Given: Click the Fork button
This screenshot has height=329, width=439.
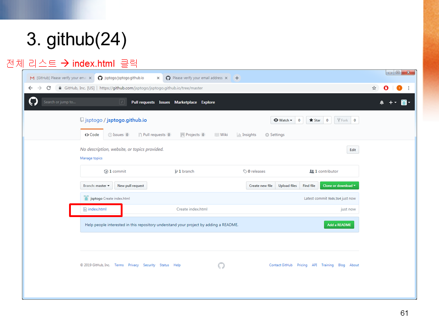Looking at the screenshot, I should (343, 120).
